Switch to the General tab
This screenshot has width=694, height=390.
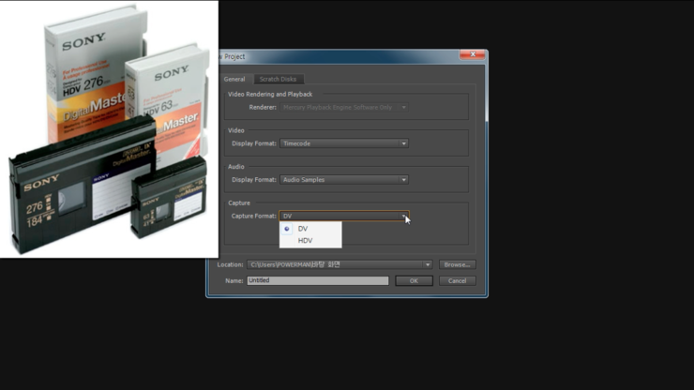pos(234,80)
